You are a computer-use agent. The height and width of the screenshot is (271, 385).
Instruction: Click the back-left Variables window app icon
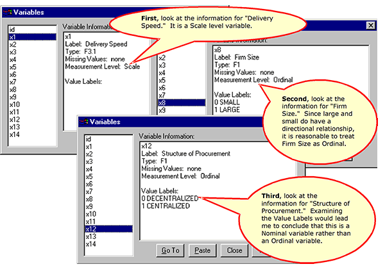pos(8,12)
